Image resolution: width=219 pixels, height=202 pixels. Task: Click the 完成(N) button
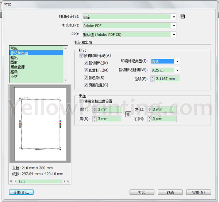(x=198, y=192)
